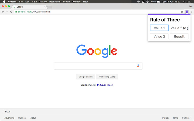Click the Eric profile button

pos(191,6)
